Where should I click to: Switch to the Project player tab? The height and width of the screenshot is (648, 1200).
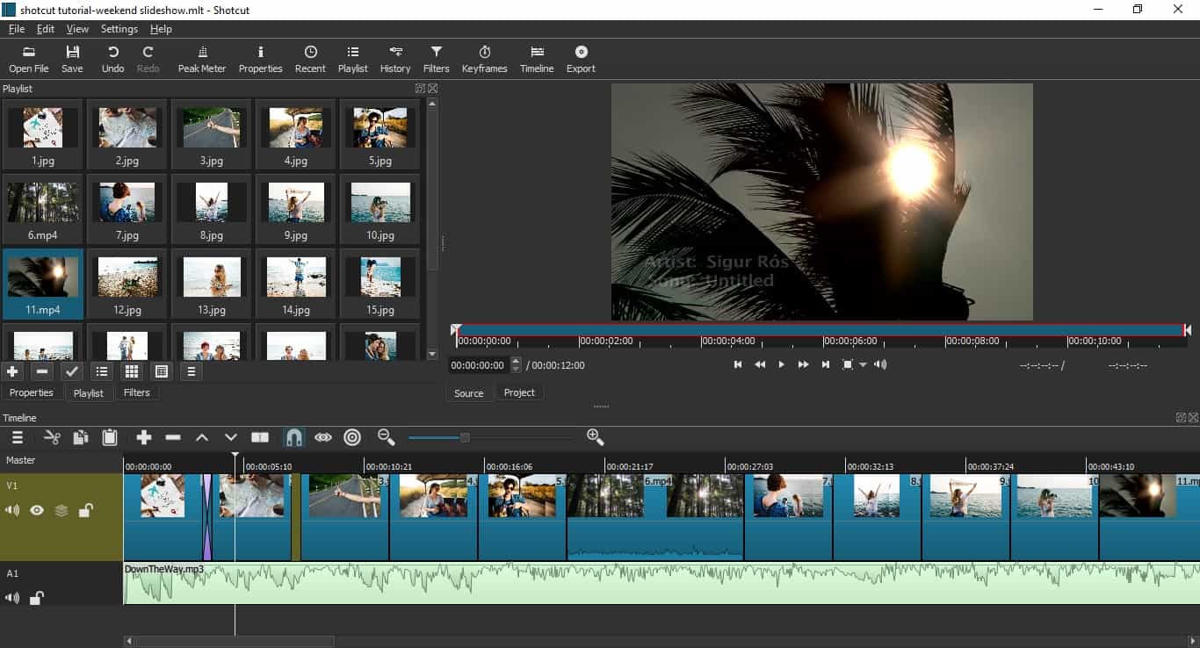pos(519,392)
